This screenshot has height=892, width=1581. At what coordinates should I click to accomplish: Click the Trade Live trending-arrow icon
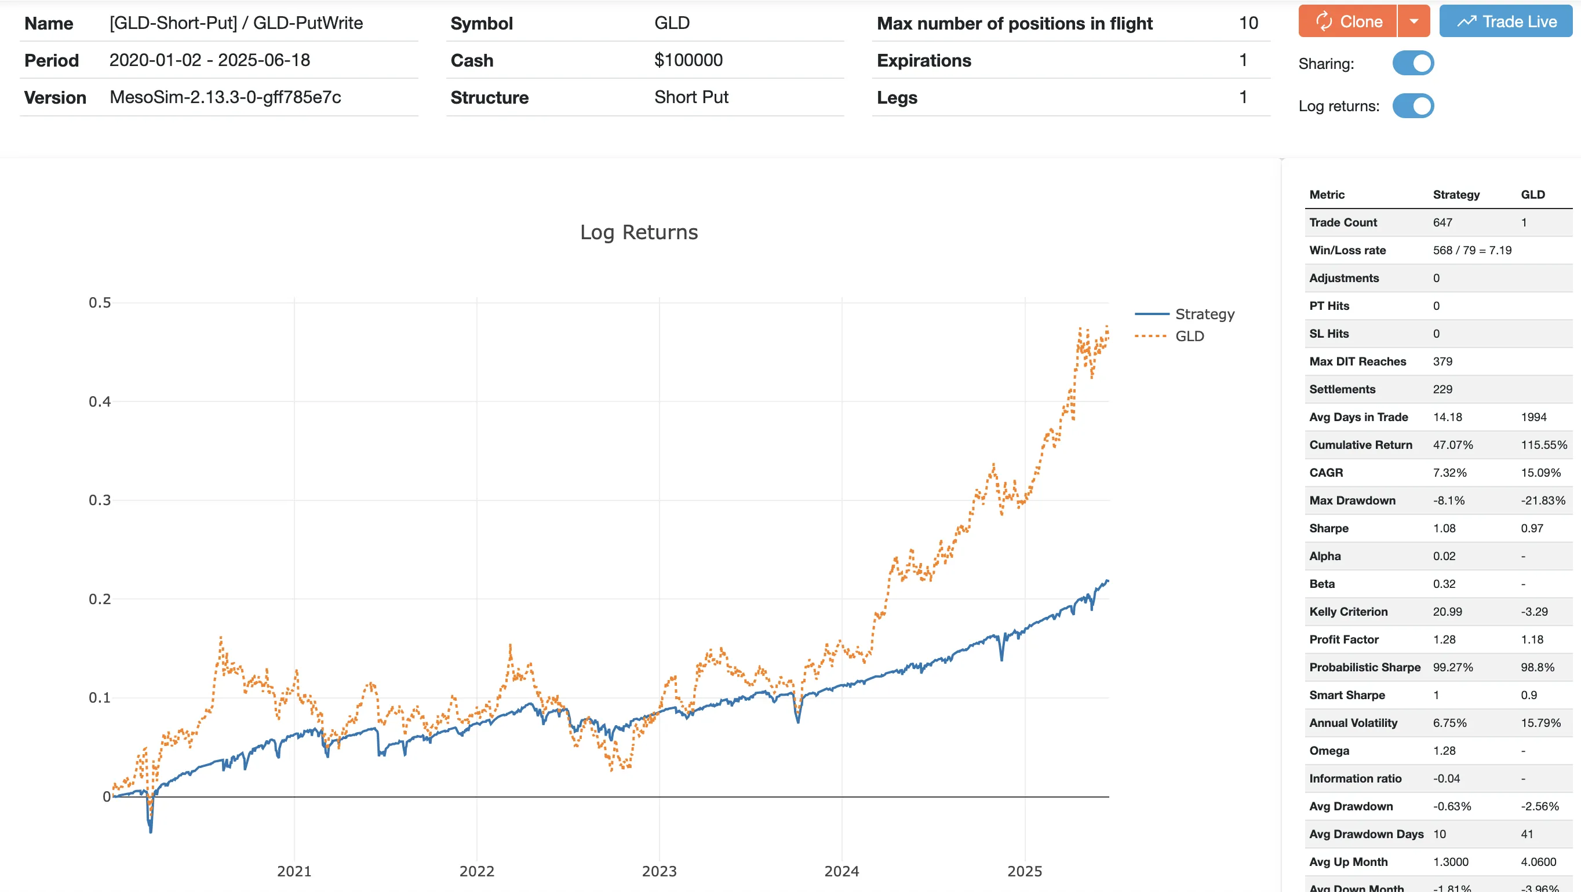1467,21
